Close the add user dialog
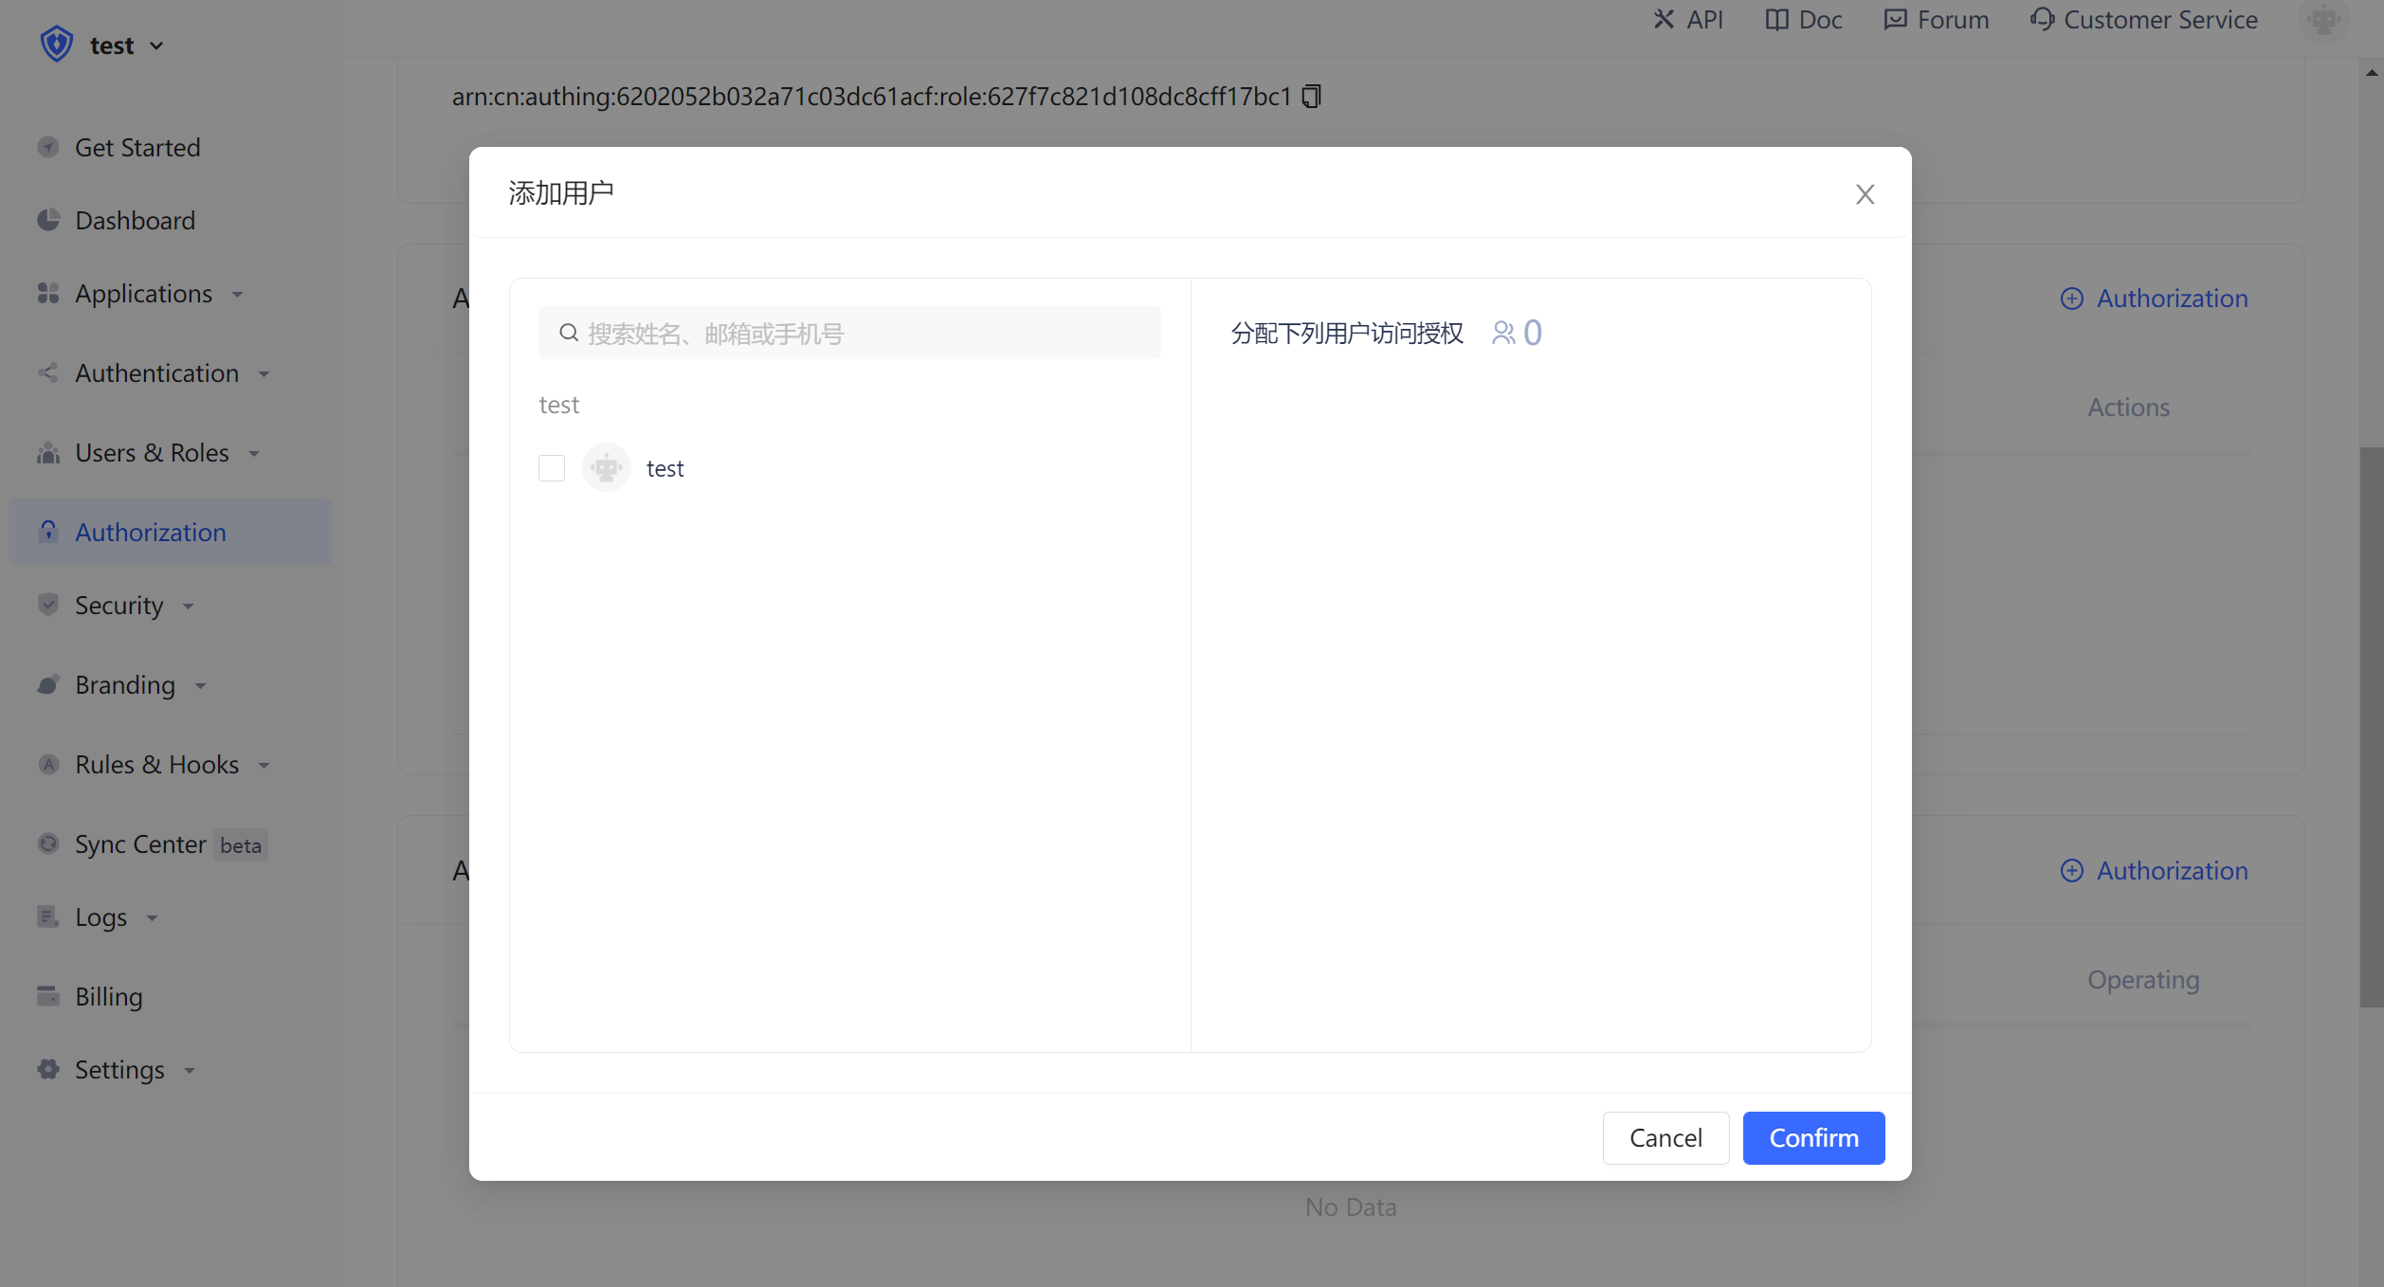The image size is (2384, 1287). 1865,194
